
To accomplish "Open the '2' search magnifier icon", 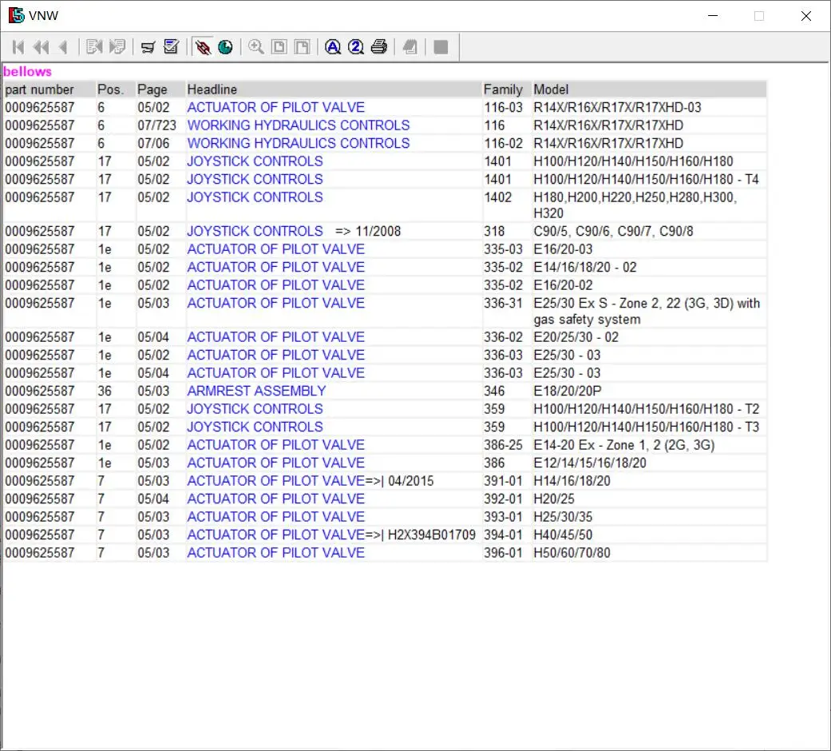I will click(356, 48).
